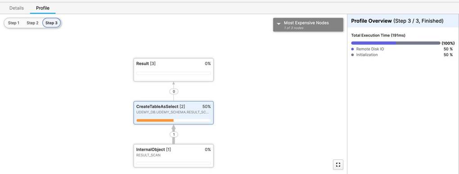Click the row count badge showing 1
459x174 pixels.
(174, 134)
